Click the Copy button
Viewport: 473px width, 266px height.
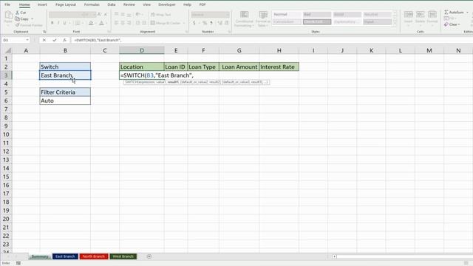click(x=22, y=18)
